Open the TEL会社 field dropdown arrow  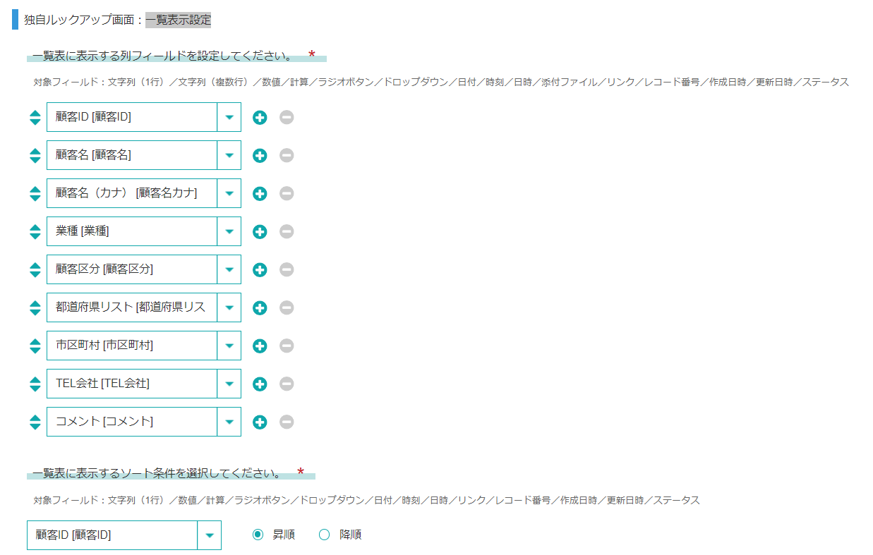[229, 384]
